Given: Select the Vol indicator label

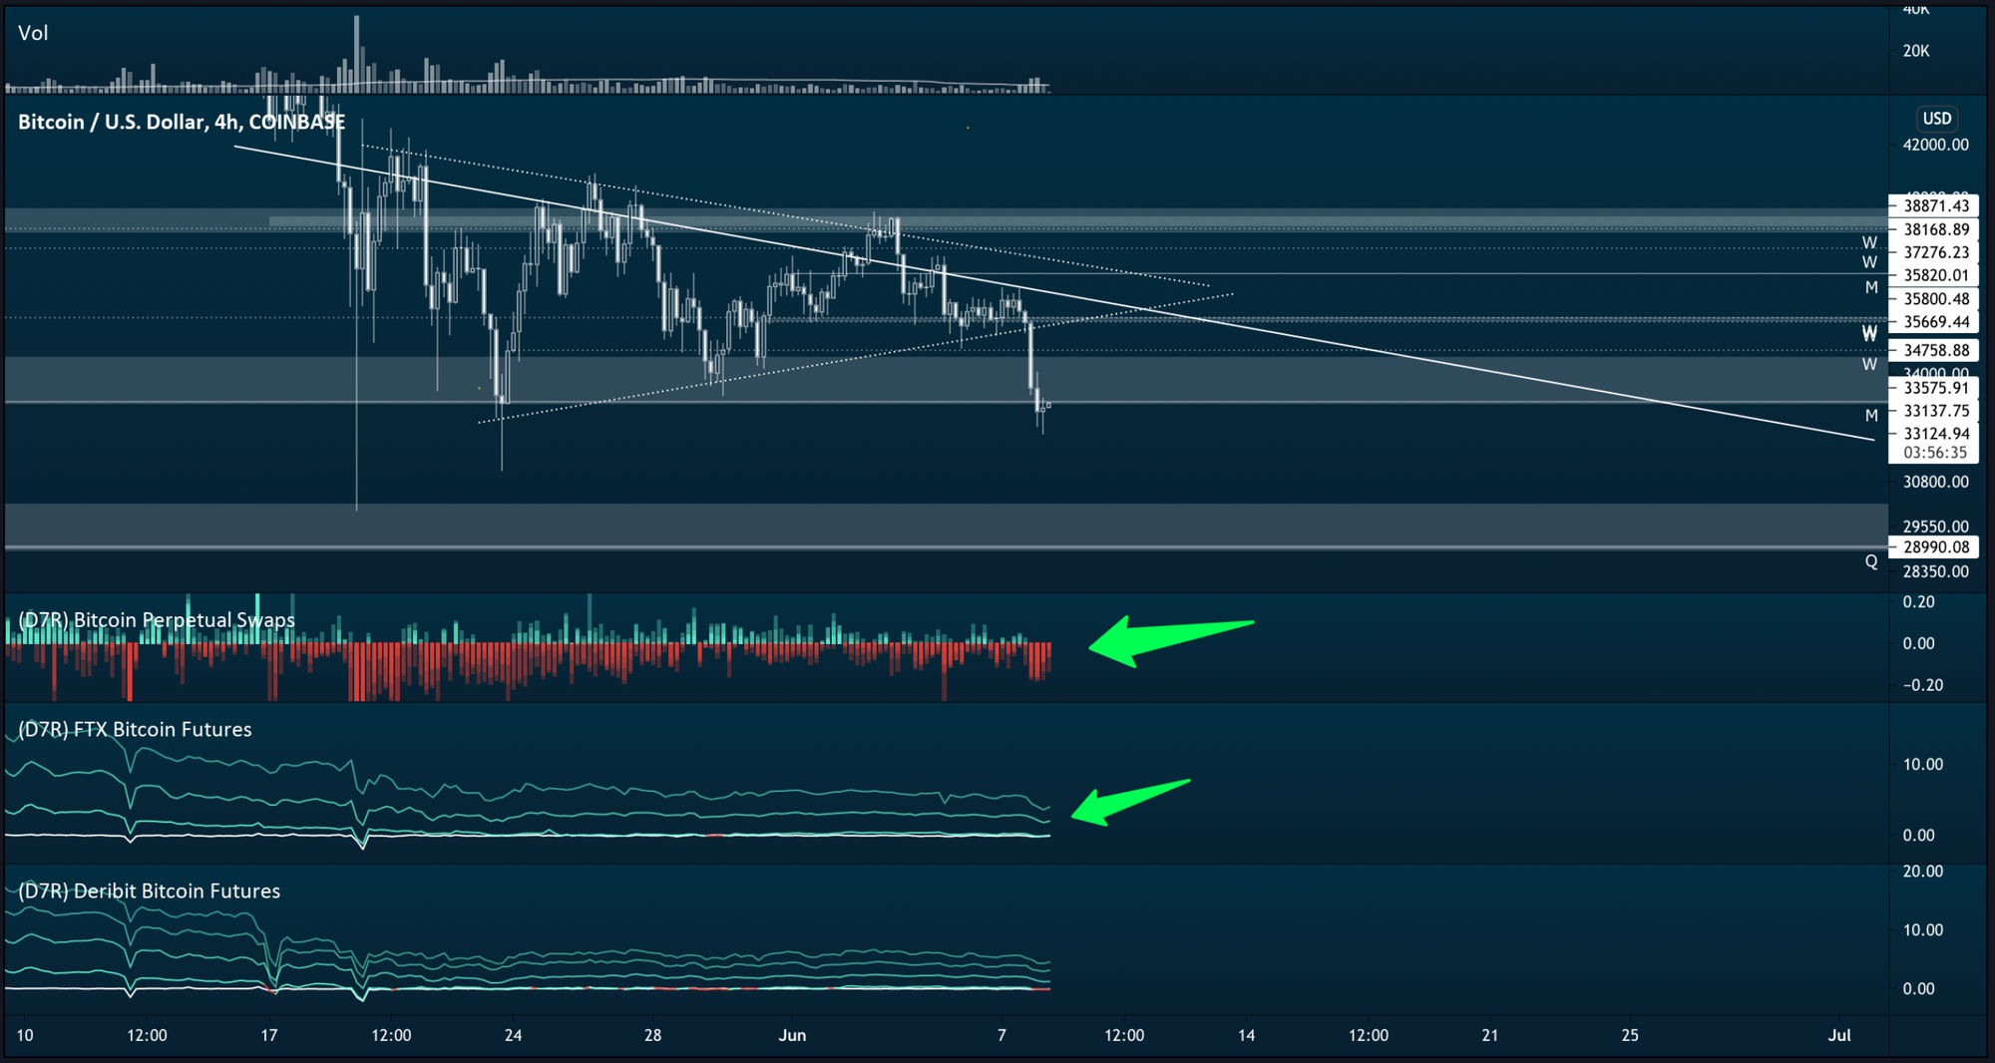Looking at the screenshot, I should [x=33, y=33].
